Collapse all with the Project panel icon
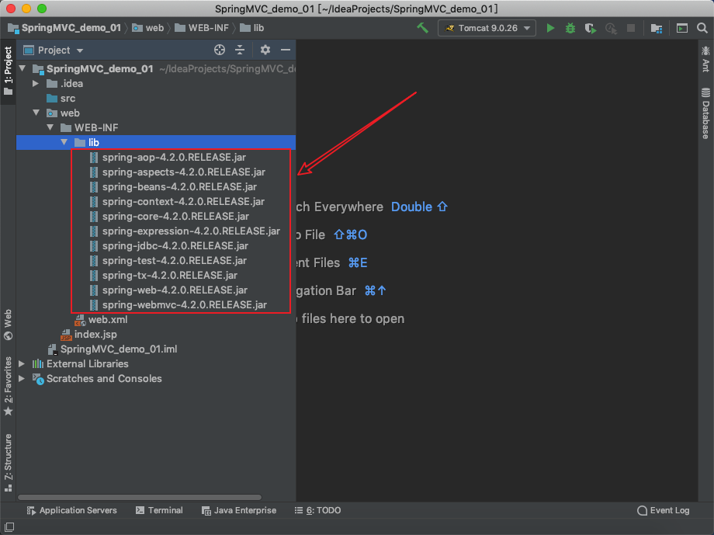Screen dimensions: 714x535 (x=240, y=50)
